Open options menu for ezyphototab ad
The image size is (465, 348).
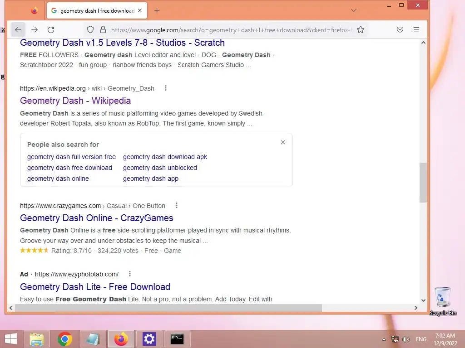point(129,274)
